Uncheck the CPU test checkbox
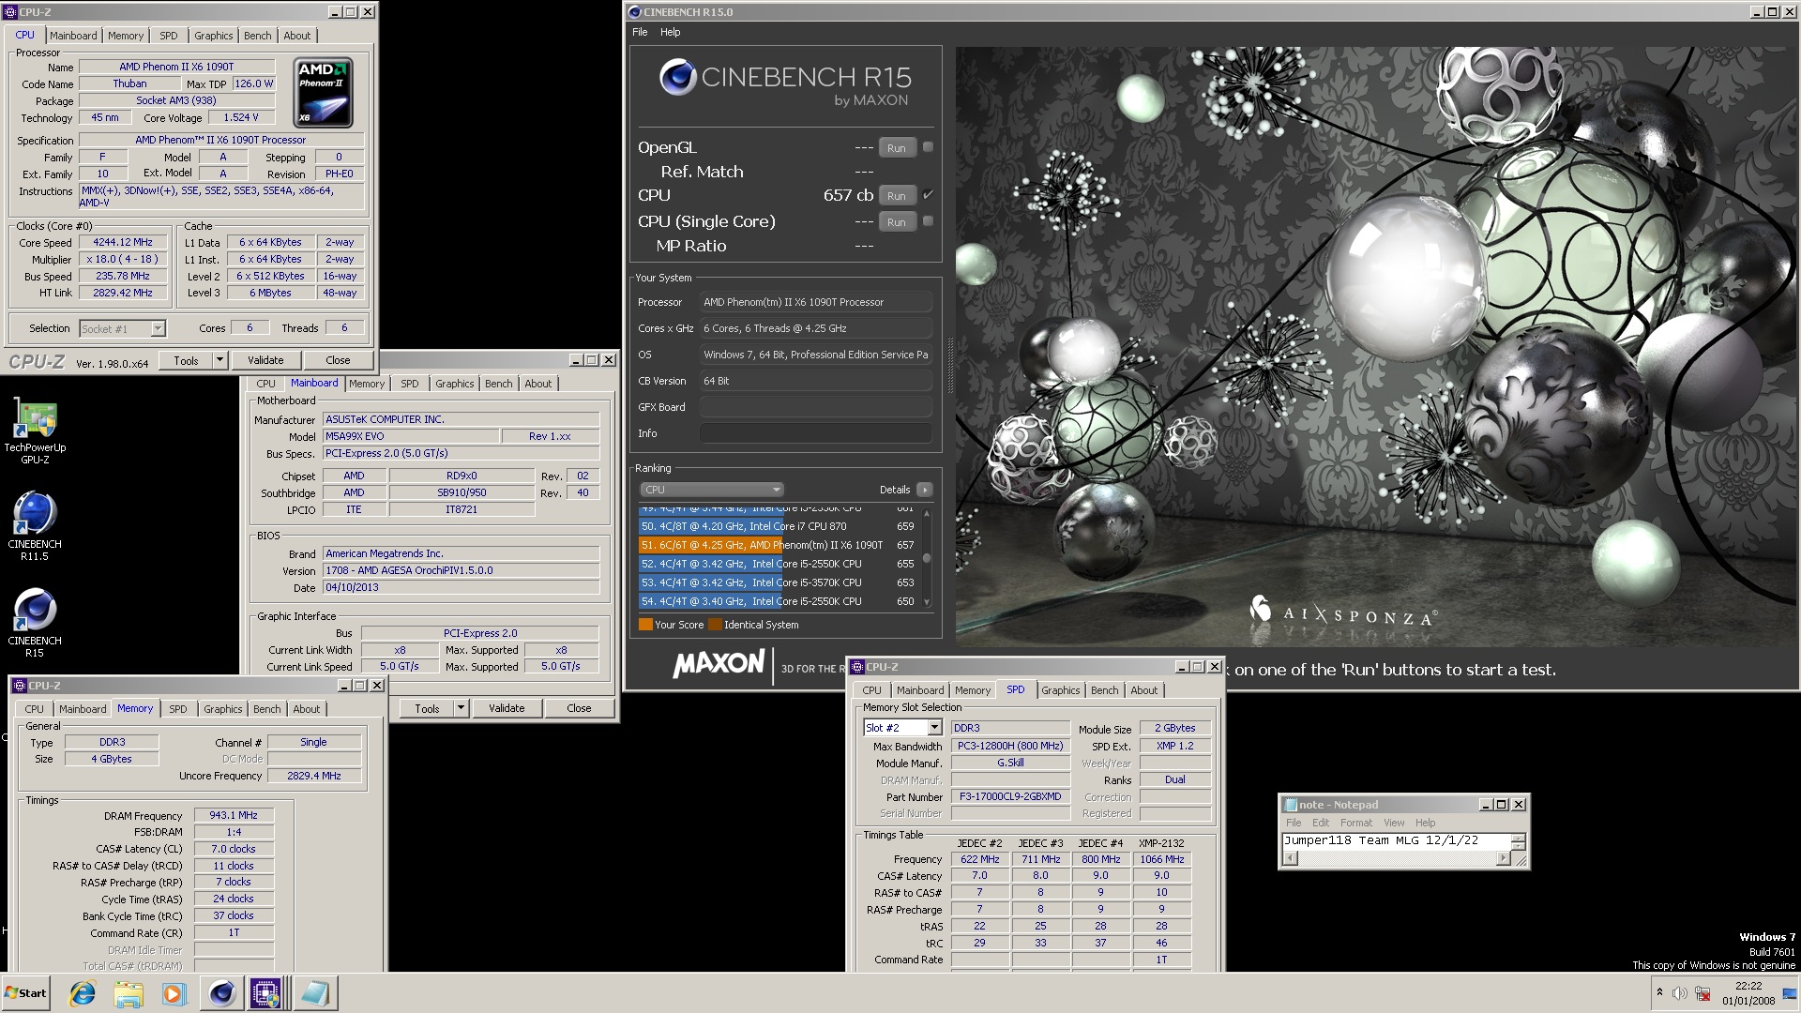 [x=928, y=195]
